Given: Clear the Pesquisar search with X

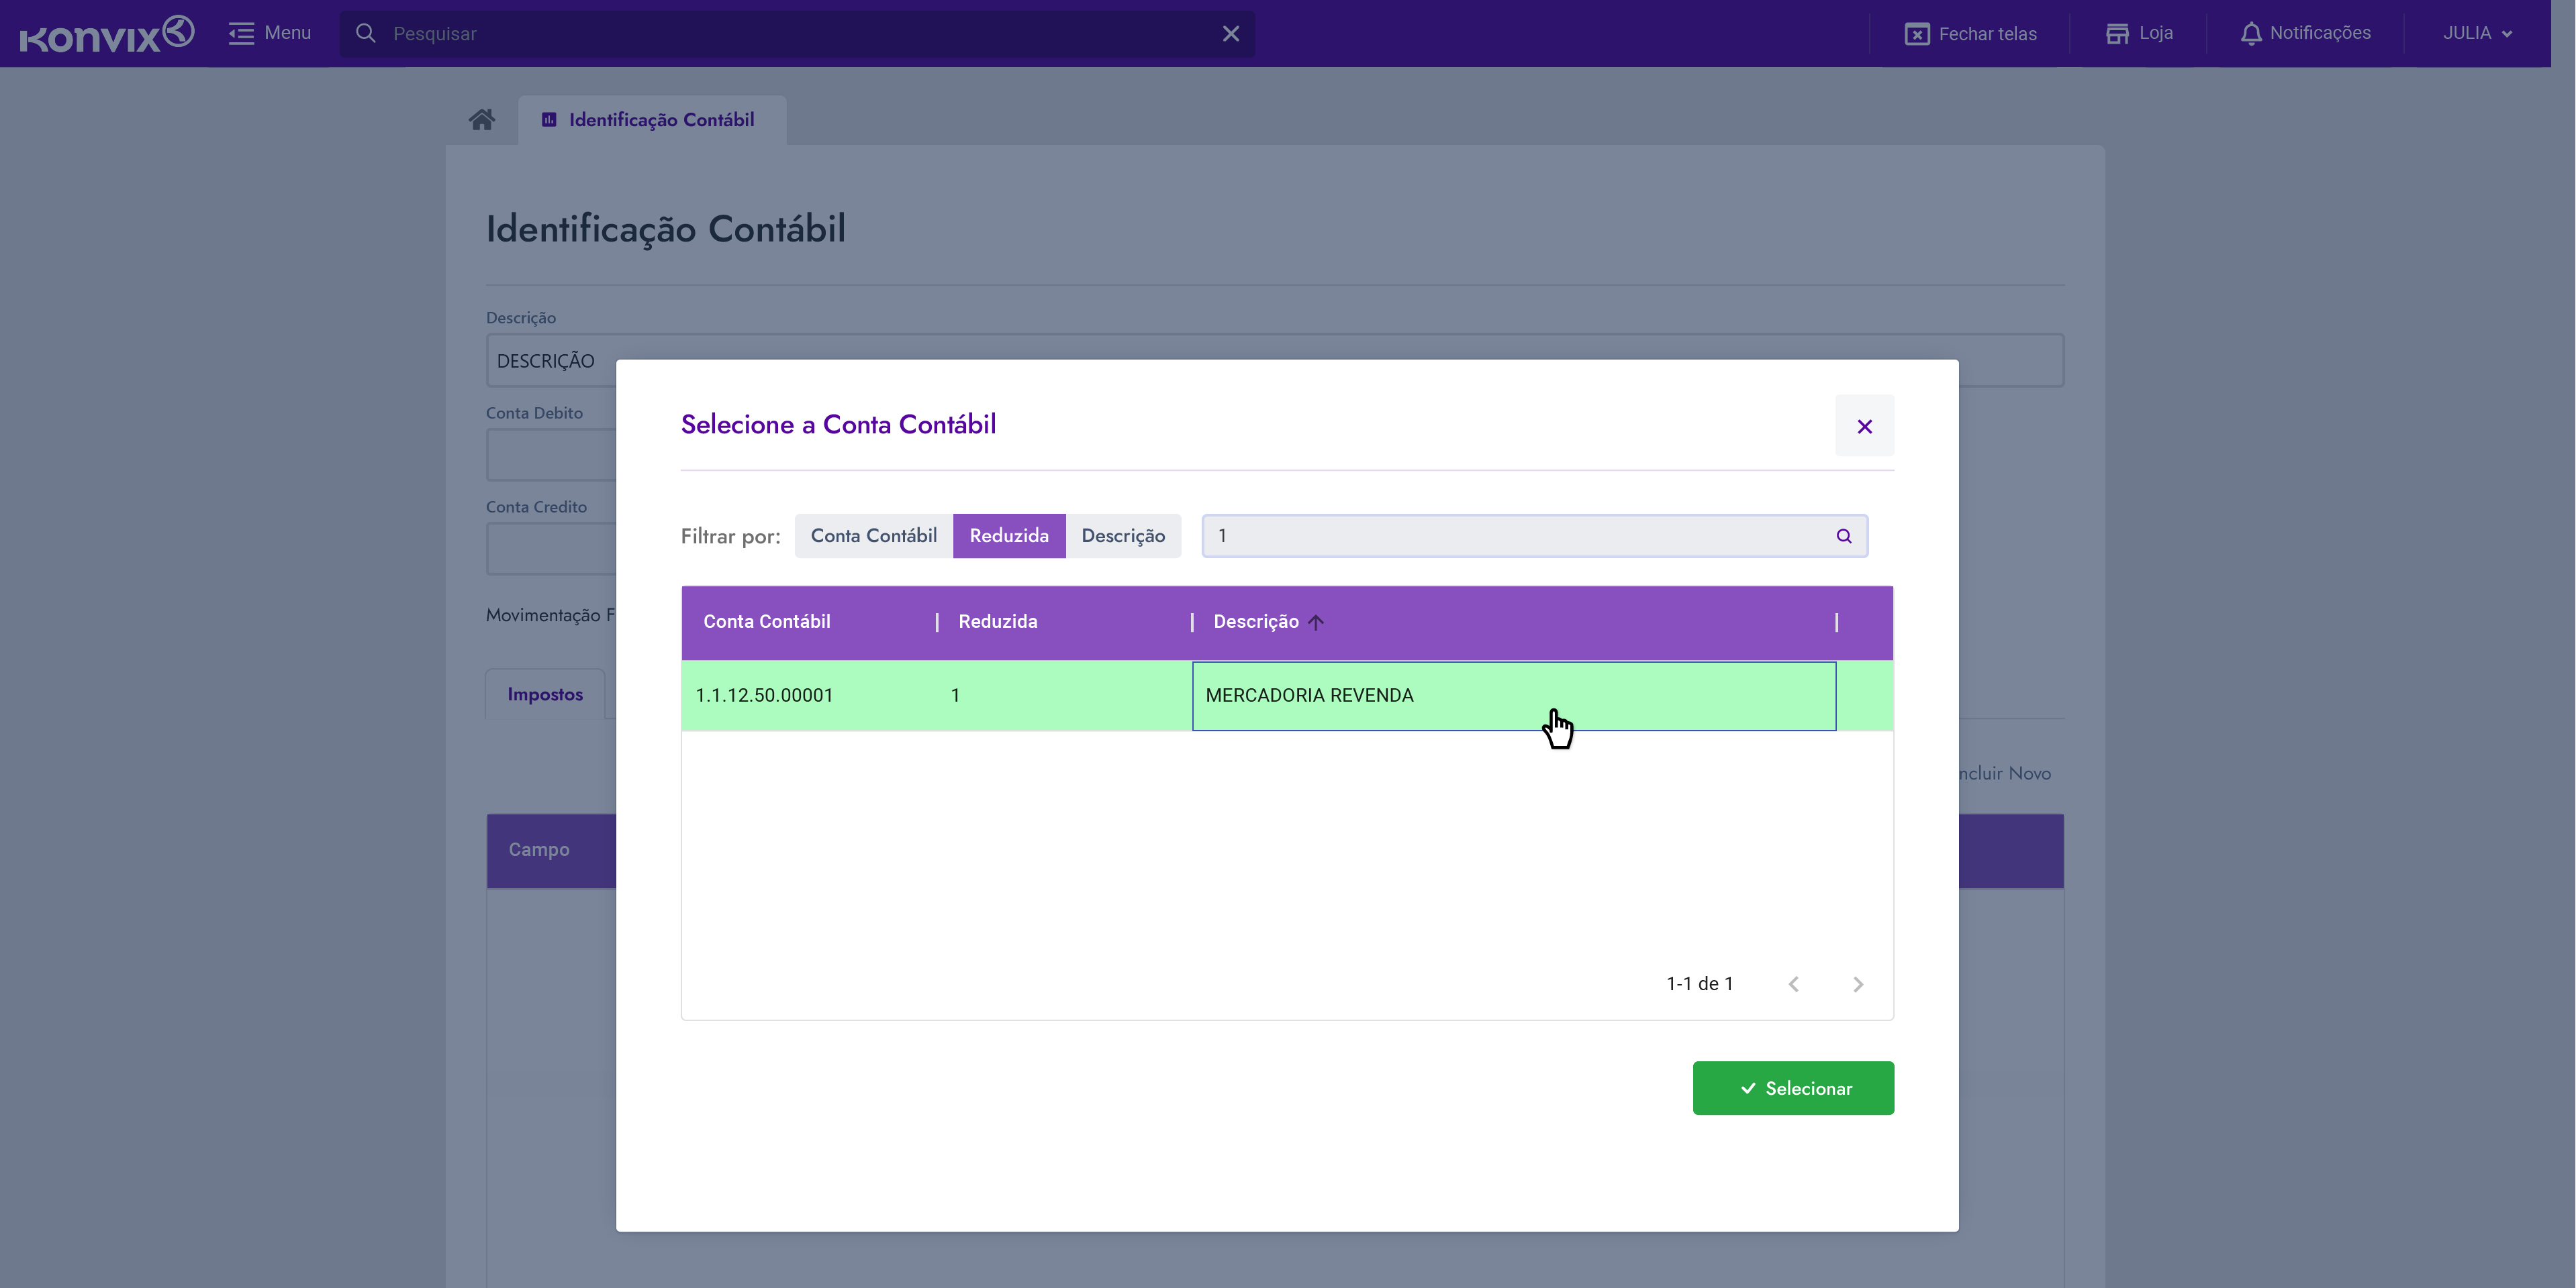Looking at the screenshot, I should pos(1230,34).
